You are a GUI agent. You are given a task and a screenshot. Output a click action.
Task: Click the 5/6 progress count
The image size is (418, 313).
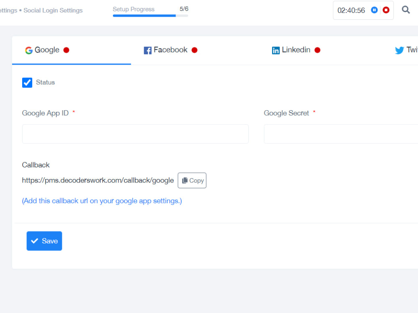(184, 9)
